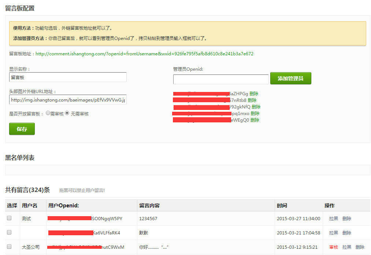
Task: Click the green 保存 save button
Action: click(x=22, y=129)
